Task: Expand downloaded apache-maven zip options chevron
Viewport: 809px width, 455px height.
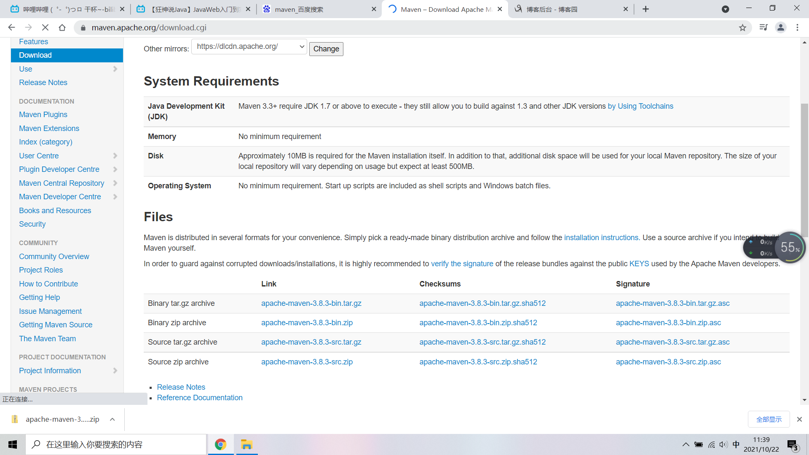Action: click(x=112, y=420)
